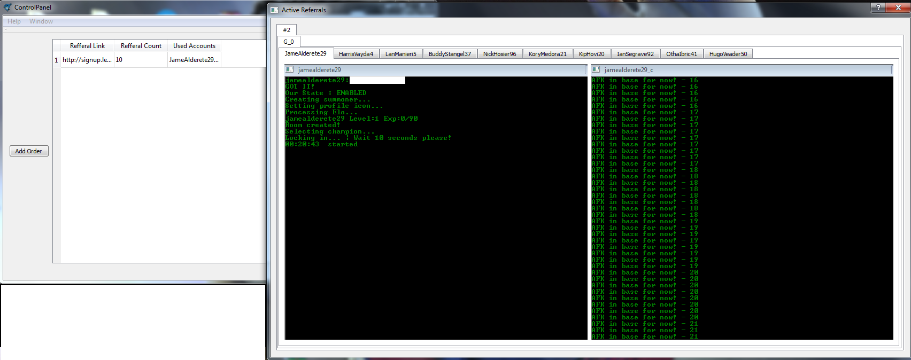
Task: Click the Add Order button
Action: [29, 151]
